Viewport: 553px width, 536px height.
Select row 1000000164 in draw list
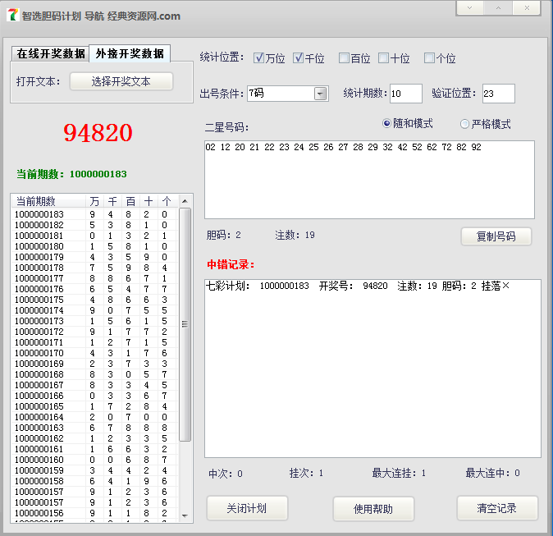(x=94, y=417)
